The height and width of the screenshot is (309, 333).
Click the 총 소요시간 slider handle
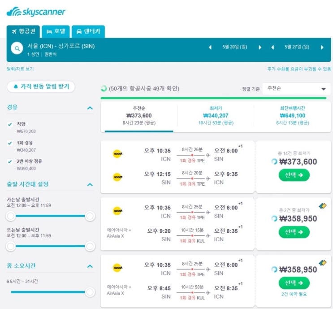[90, 292]
